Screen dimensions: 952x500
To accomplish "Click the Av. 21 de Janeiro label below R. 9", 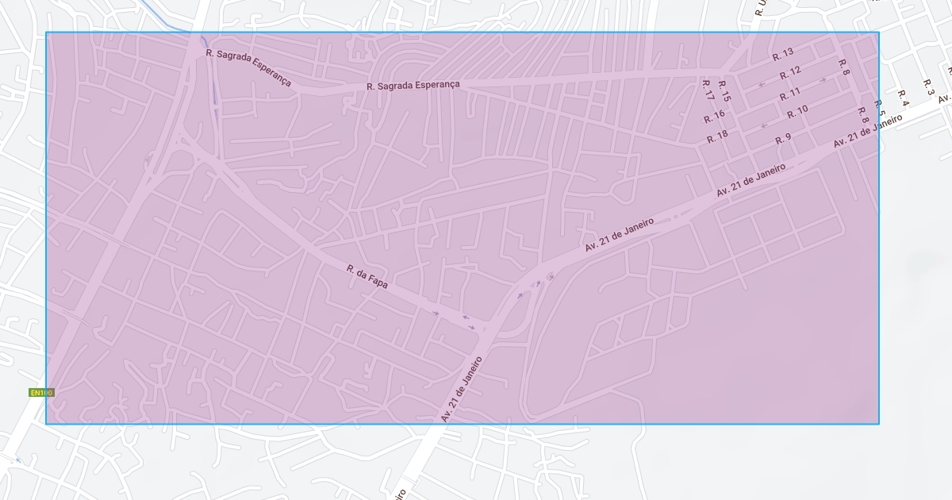I will pyautogui.click(x=750, y=180).
